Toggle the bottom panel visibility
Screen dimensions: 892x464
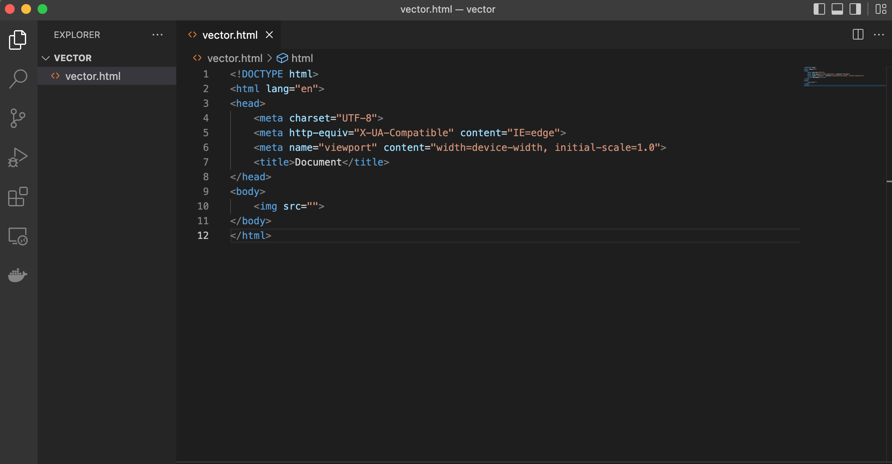[837, 9]
